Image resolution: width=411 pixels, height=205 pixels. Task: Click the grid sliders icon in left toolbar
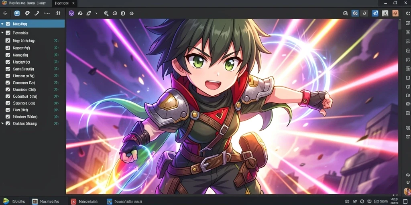58,13
